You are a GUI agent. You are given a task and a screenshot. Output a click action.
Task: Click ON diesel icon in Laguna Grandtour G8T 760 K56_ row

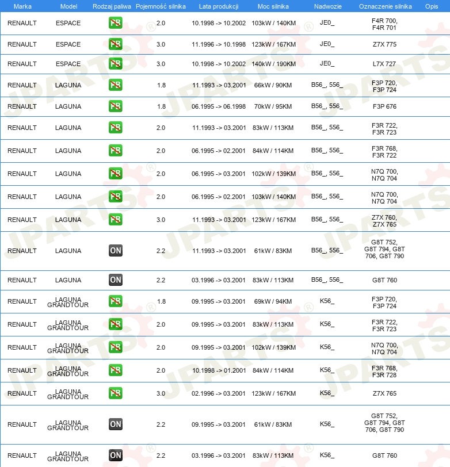(x=116, y=455)
